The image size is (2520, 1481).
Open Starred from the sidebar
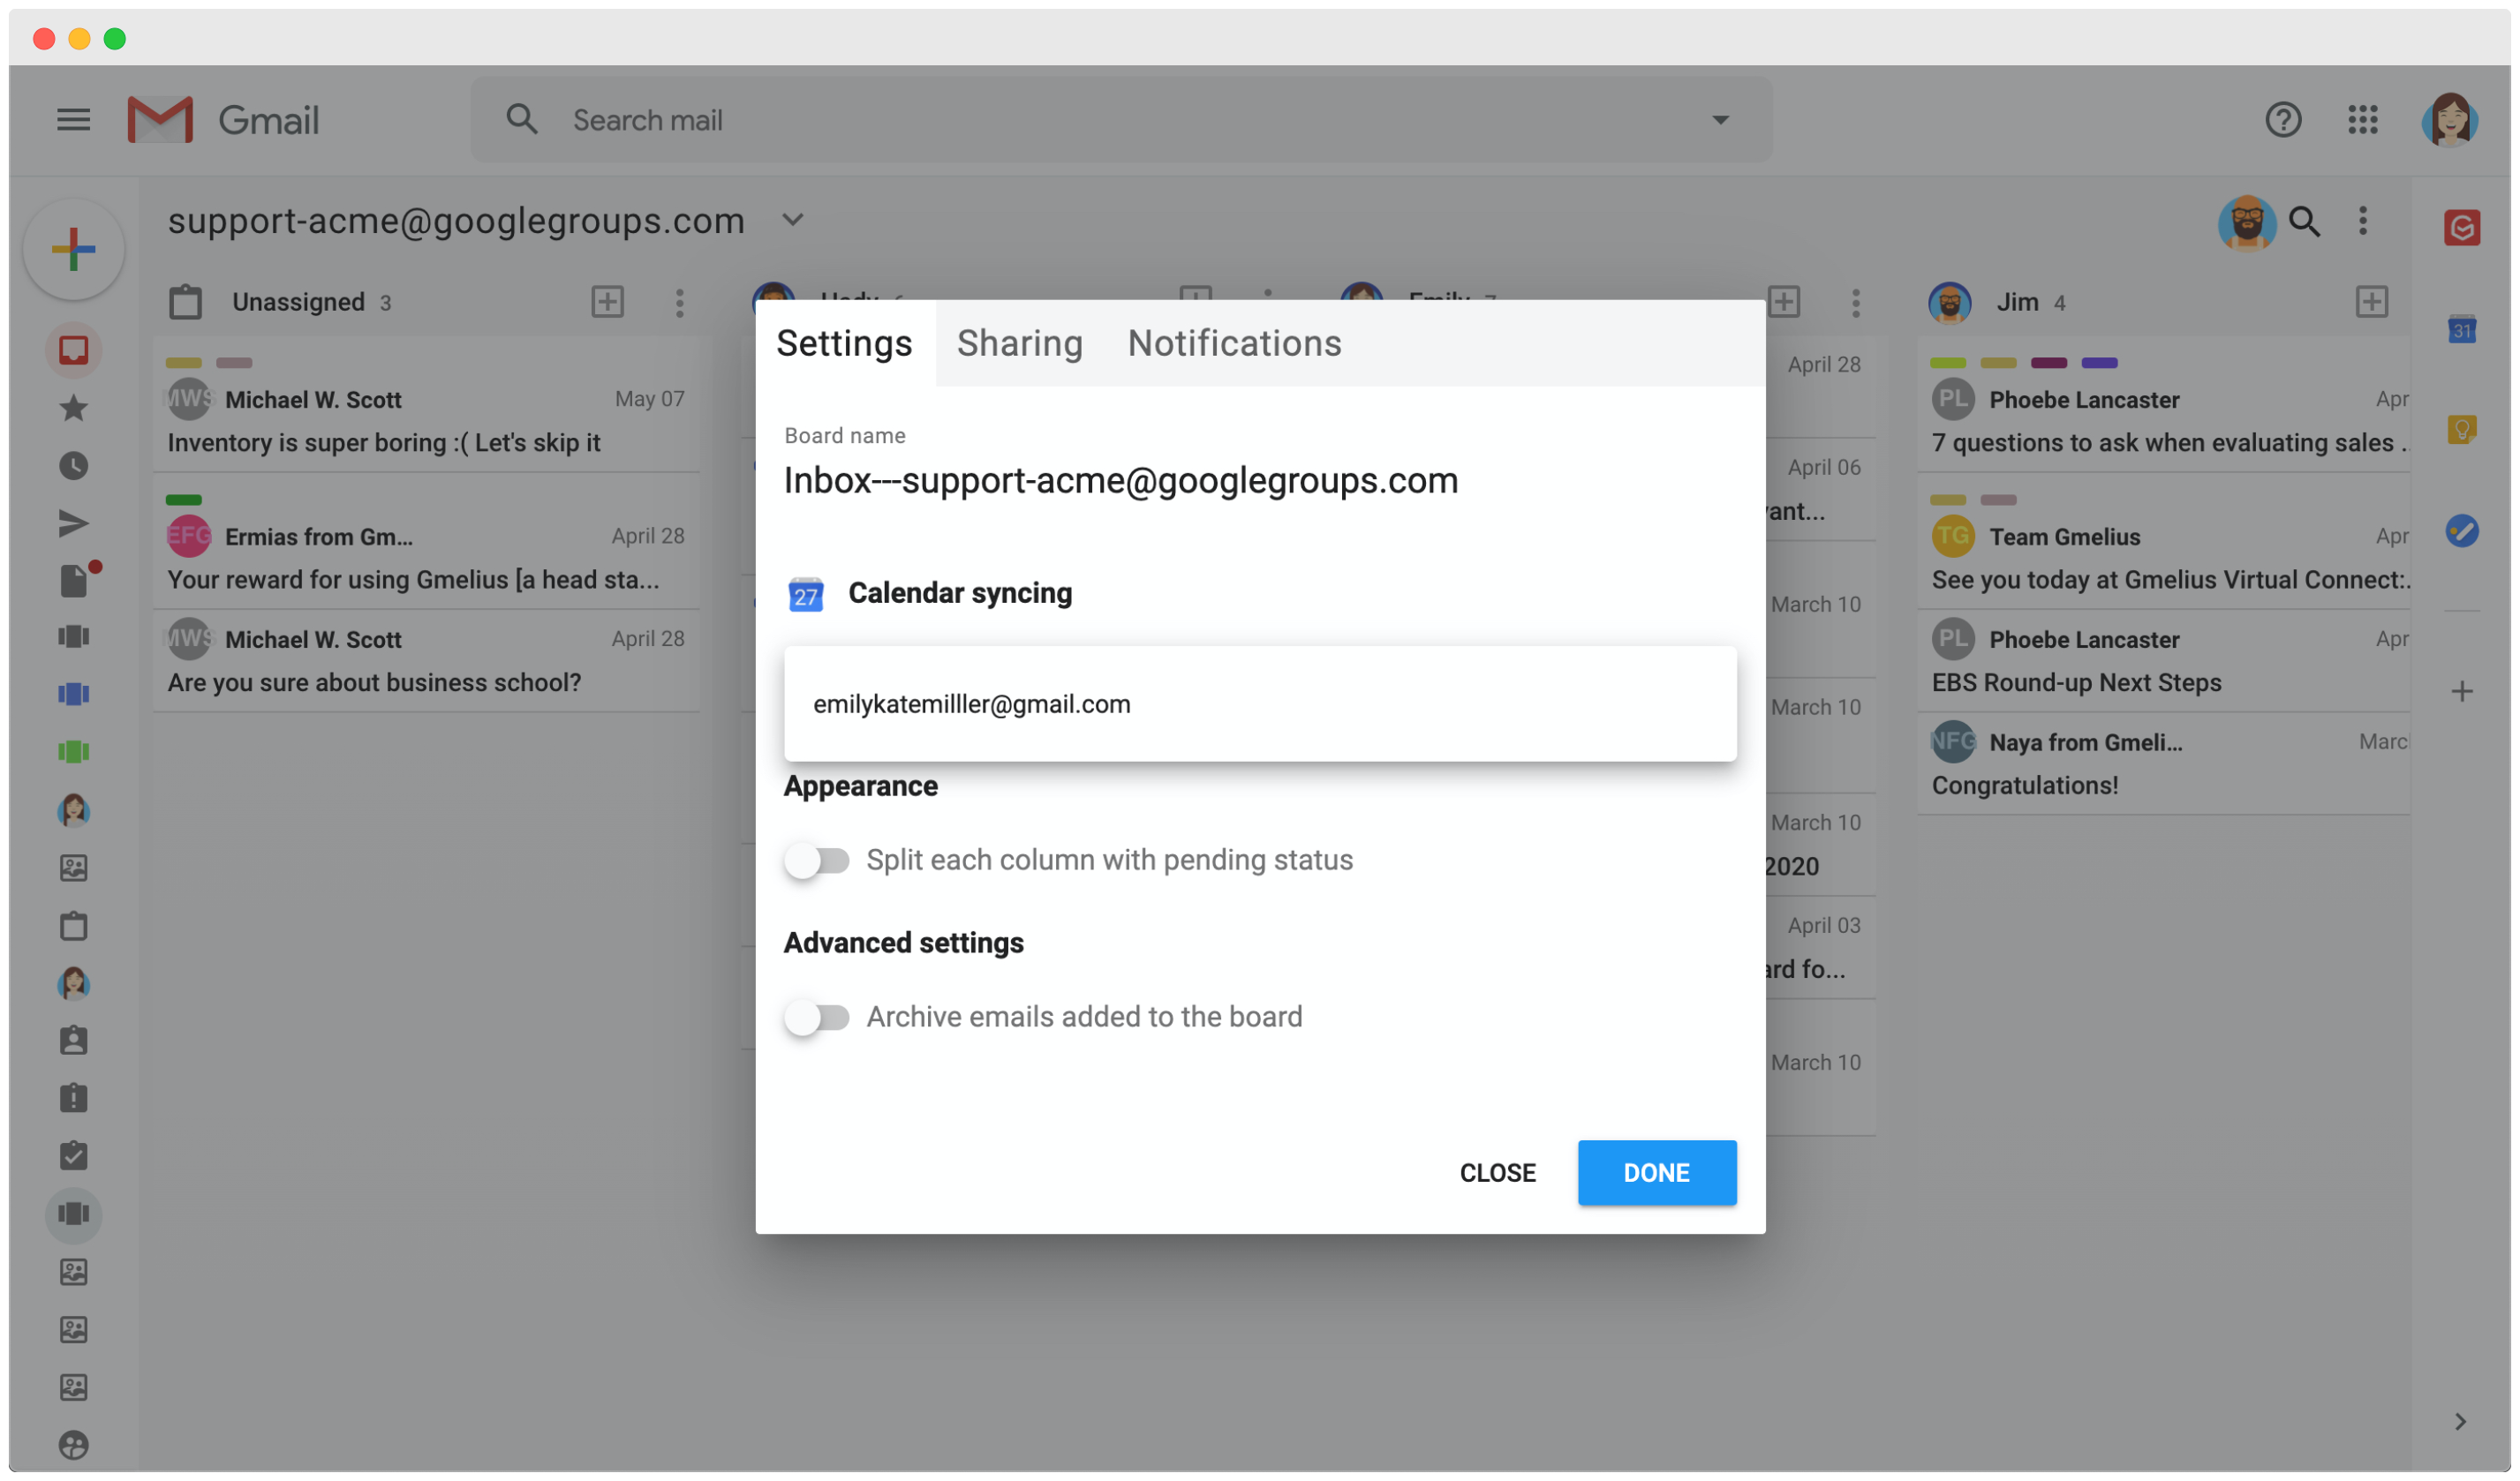coord(74,408)
